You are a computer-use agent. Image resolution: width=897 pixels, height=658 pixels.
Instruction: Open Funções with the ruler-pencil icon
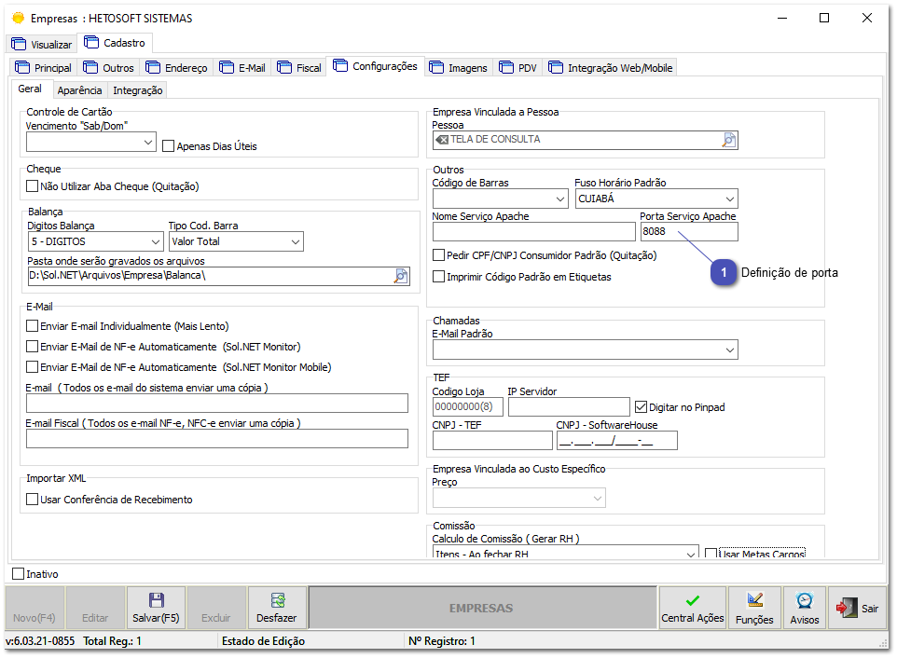(754, 597)
